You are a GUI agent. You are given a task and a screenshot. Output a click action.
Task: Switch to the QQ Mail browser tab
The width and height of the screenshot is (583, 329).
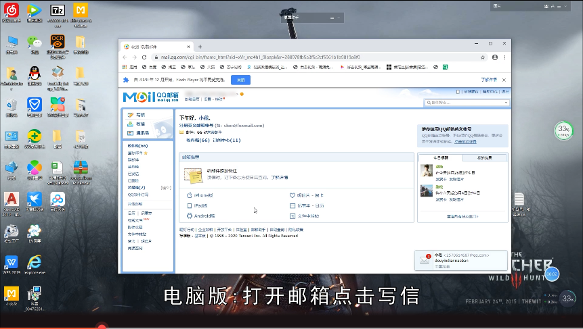point(157,47)
